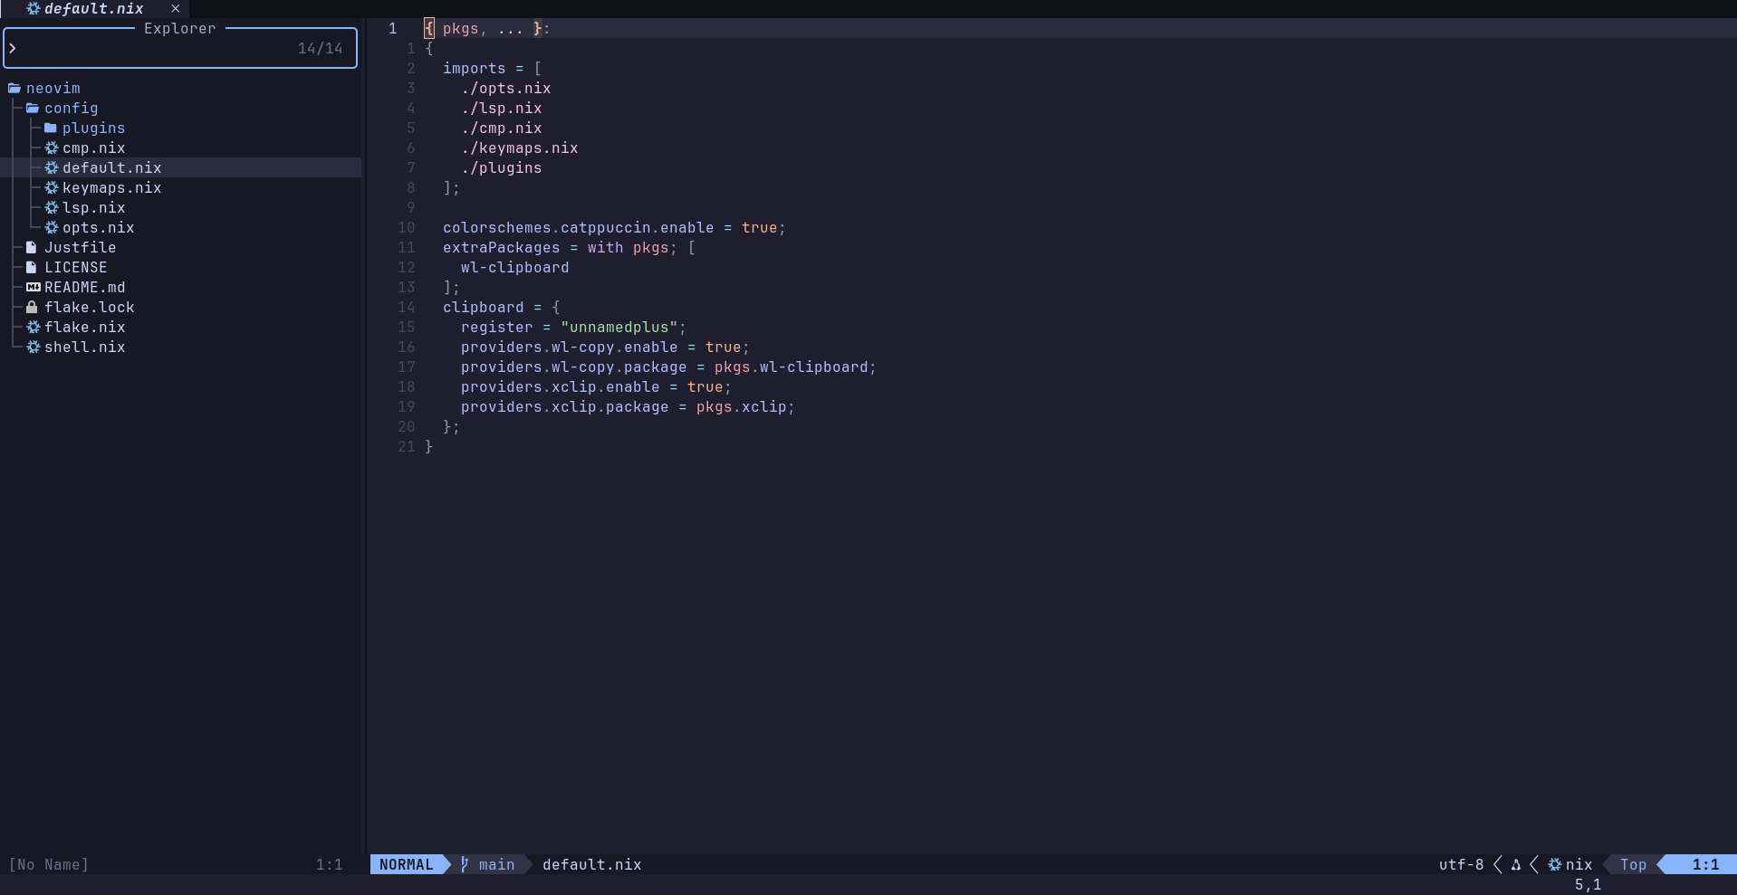1737x895 pixels.
Task: Click the git branch icon before main
Action: 464,865
